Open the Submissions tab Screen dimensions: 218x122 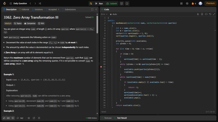69,9
